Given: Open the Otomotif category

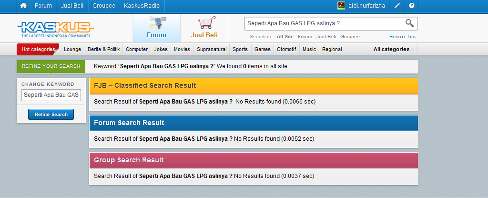Looking at the screenshot, I should coord(286,49).
